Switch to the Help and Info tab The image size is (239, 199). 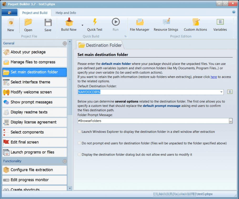point(66,13)
